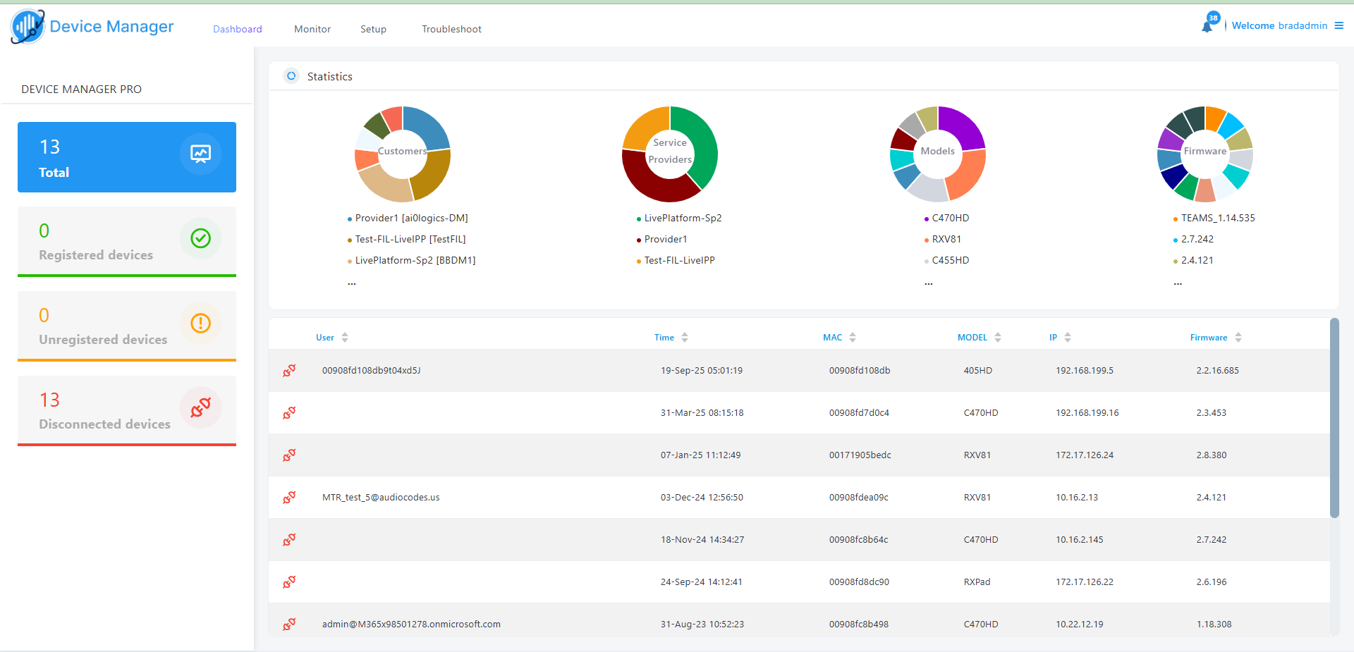Click the Statistics refresh circle icon

[291, 76]
